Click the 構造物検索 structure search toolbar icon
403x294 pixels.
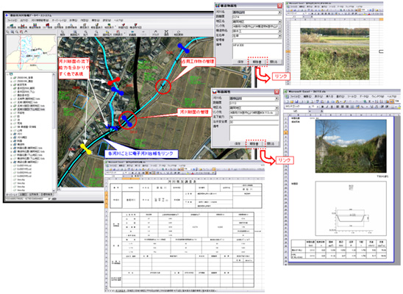tap(35, 26)
